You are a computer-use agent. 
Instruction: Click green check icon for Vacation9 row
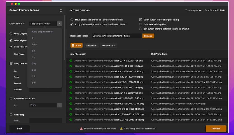coord(71,104)
